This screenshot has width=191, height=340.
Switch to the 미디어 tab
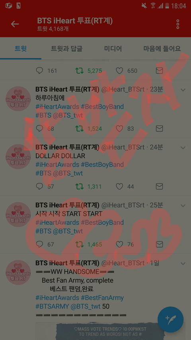pyautogui.click(x=113, y=48)
